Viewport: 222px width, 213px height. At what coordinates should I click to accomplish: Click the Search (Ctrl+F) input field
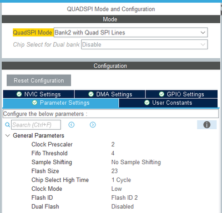[x=36, y=125]
